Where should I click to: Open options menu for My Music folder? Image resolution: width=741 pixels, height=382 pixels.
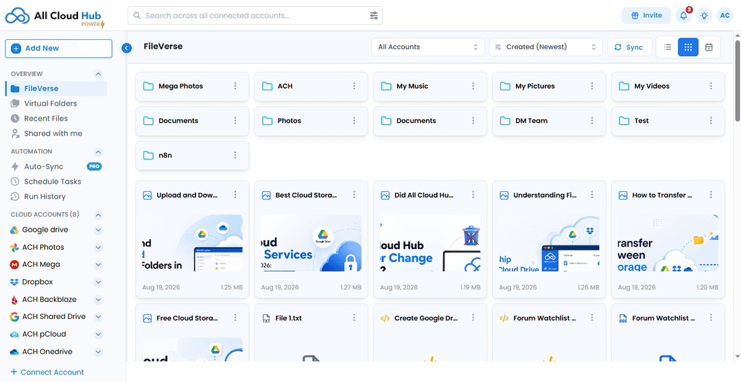pos(473,86)
